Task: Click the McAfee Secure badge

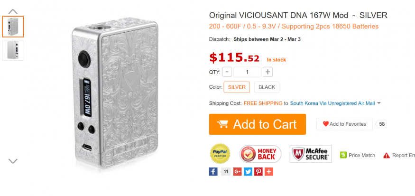Action: point(311,154)
